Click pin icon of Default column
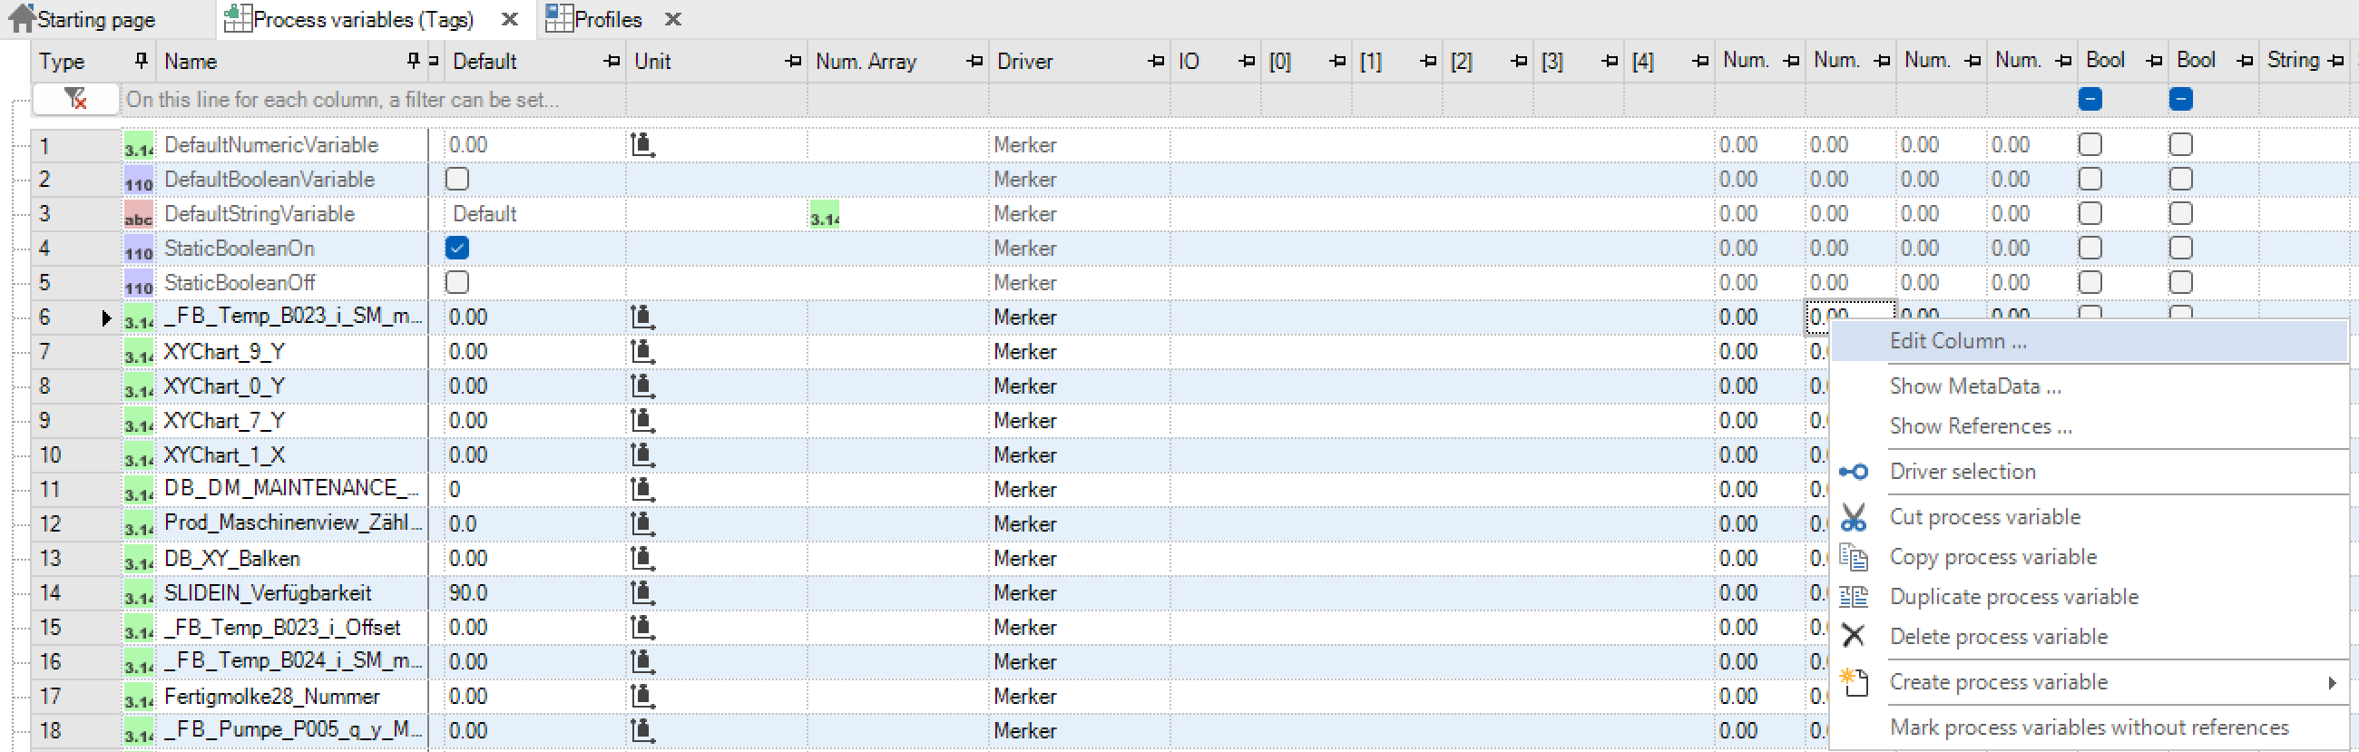Screen dimensions: 2359x752 [x=612, y=62]
